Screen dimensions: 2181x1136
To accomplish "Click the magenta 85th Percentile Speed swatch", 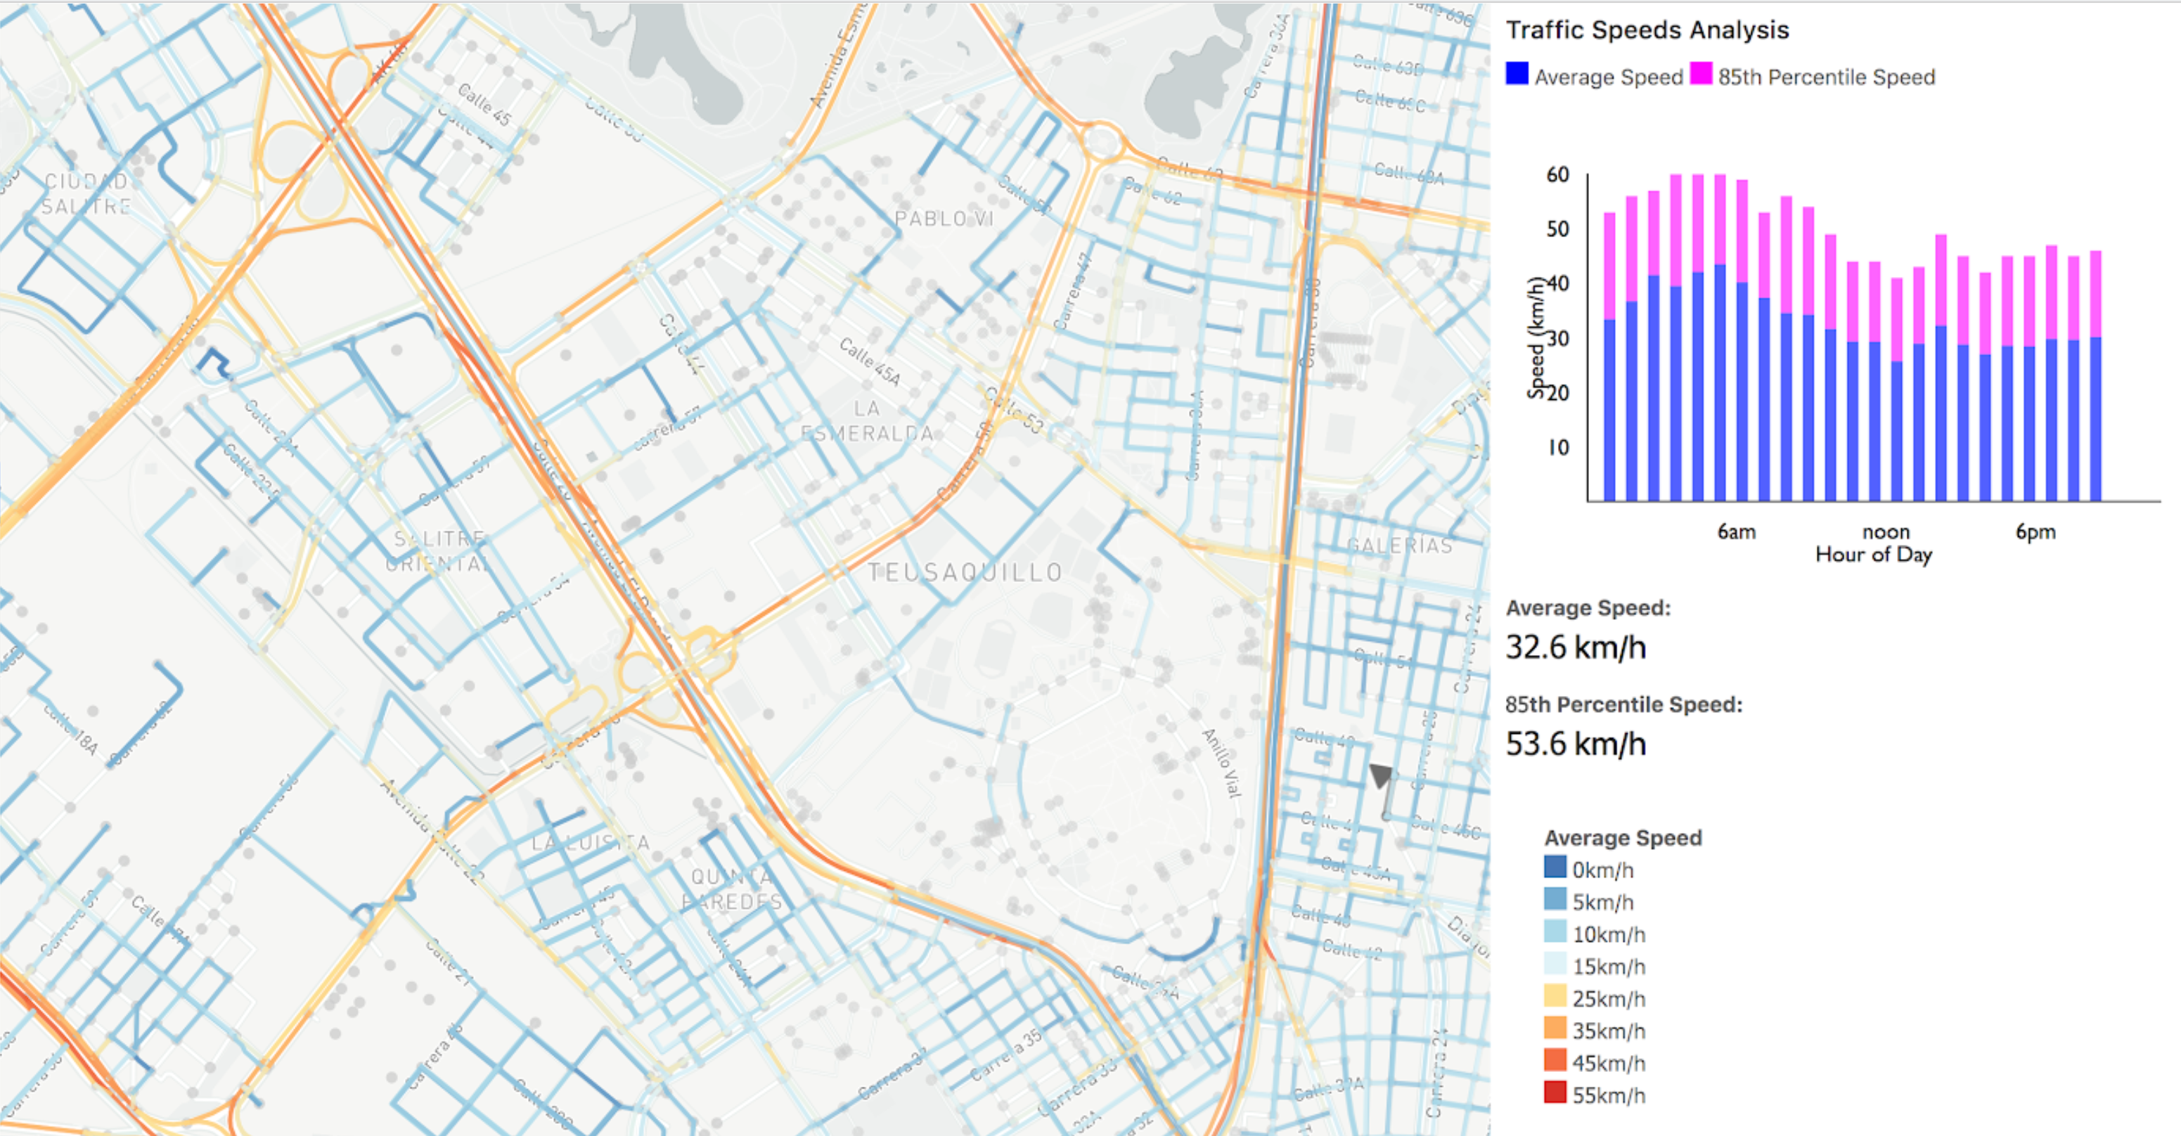I will tap(1701, 74).
